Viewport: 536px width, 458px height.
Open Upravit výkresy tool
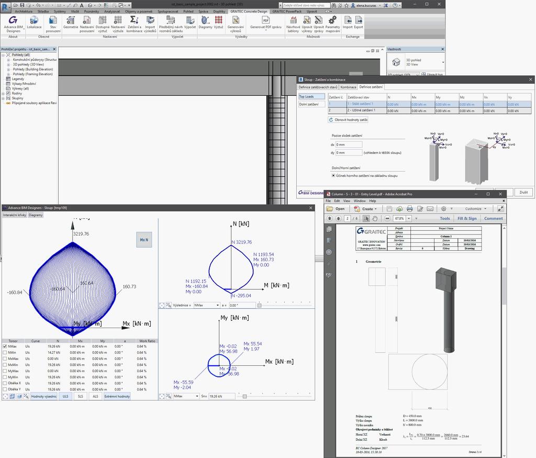coord(307,24)
